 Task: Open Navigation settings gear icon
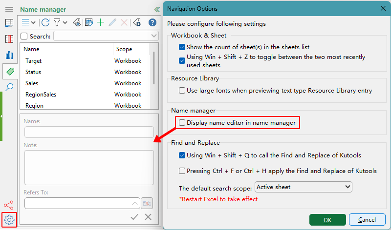[x=9, y=220]
